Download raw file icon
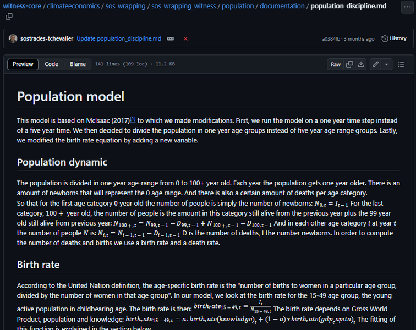This screenshot has height=330, width=416. pyautogui.click(x=361, y=64)
